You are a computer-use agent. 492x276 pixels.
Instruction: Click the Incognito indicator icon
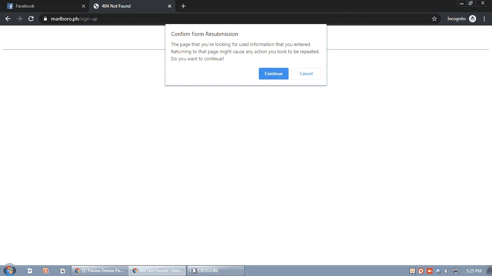473,19
